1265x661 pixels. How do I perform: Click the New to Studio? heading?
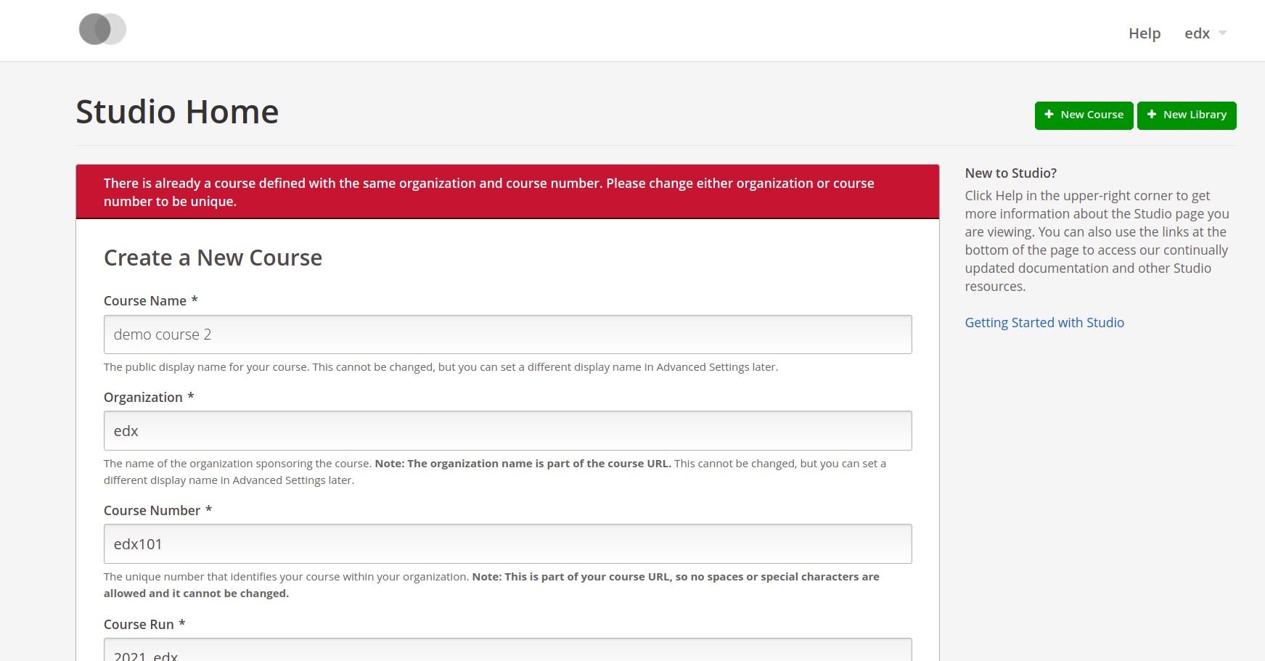pyautogui.click(x=1011, y=173)
